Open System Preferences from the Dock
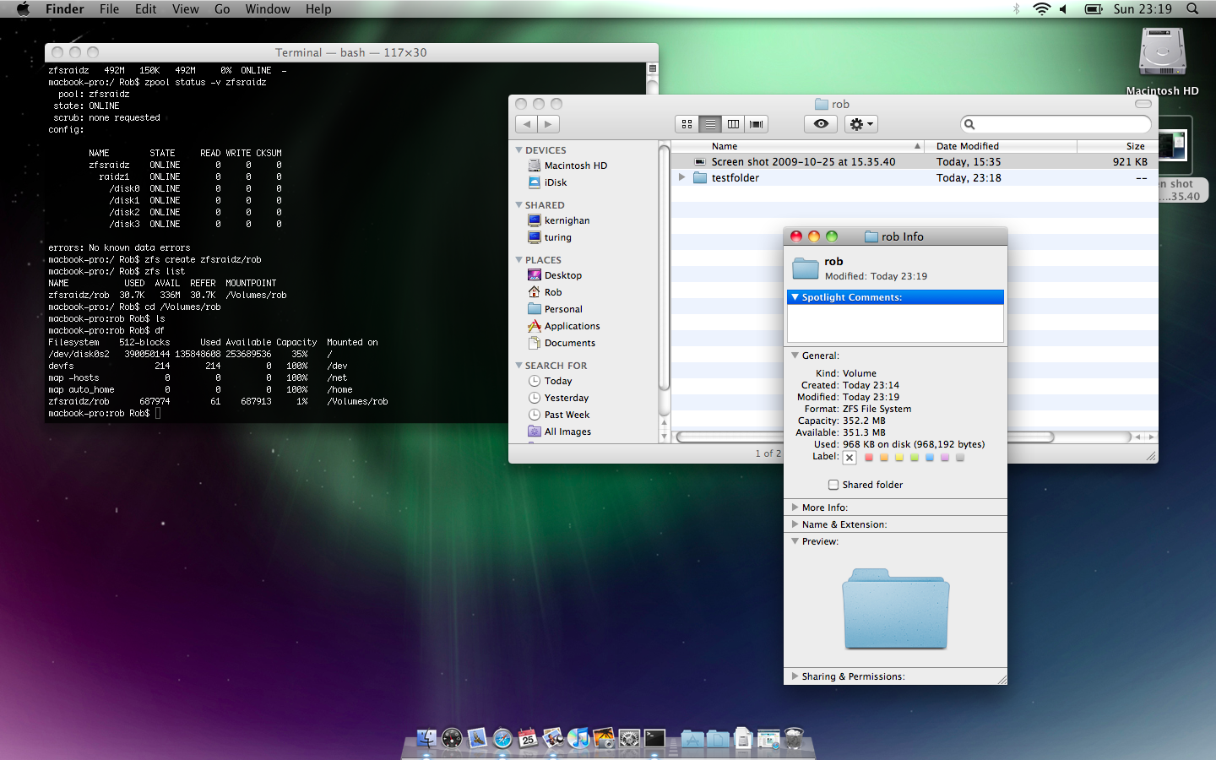 click(x=629, y=739)
